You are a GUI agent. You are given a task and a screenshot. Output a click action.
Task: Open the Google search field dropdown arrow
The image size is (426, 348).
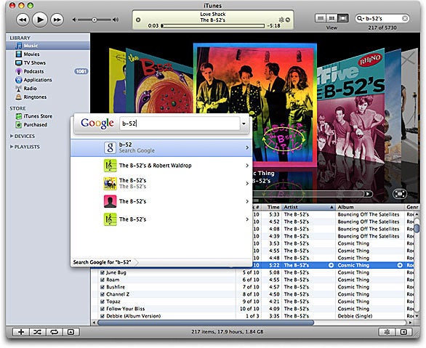pos(244,124)
